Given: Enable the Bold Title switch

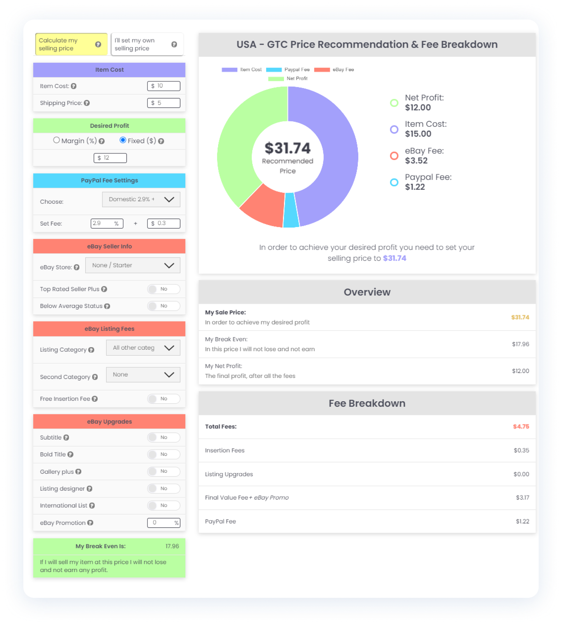Looking at the screenshot, I should point(164,454).
